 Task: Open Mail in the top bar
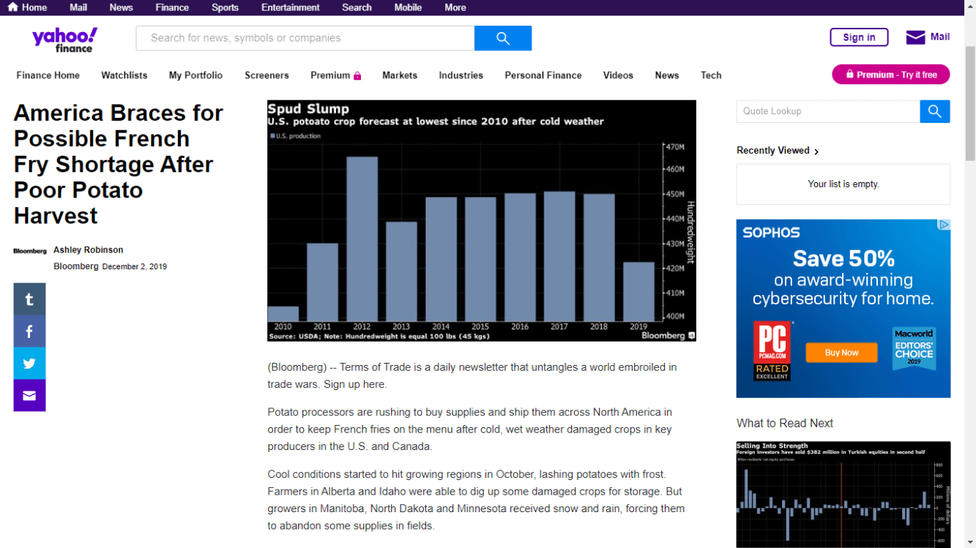78,7
